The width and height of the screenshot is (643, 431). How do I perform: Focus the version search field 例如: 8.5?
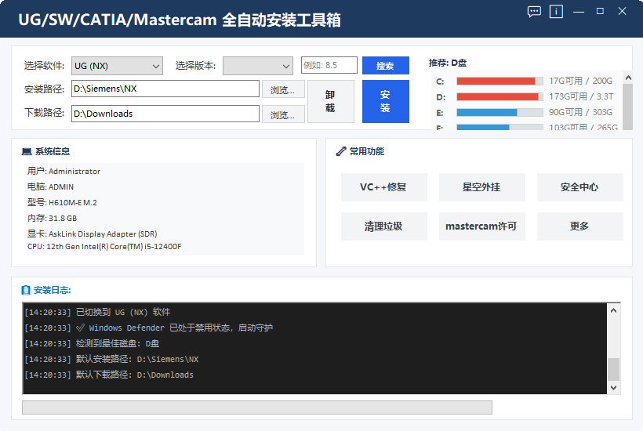click(x=329, y=65)
